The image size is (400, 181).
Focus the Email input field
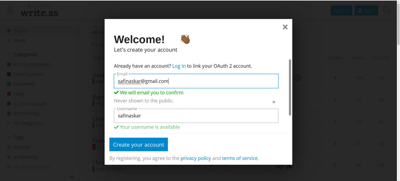point(196,81)
